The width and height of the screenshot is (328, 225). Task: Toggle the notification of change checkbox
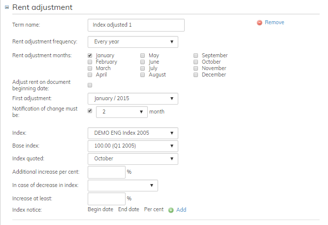pos(90,111)
